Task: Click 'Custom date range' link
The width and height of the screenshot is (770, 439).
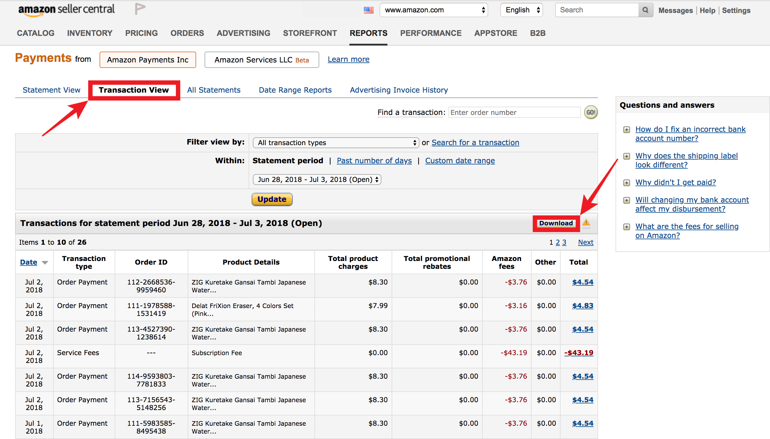Action: (460, 161)
